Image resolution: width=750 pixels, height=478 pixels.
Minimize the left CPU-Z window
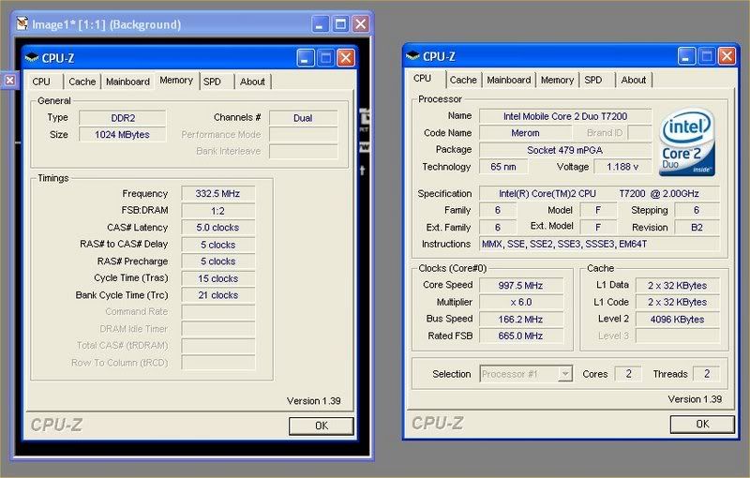[306, 58]
